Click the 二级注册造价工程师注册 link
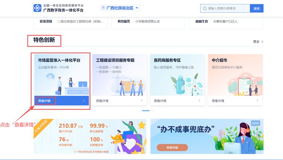The image size is (283, 160). click(80, 21)
